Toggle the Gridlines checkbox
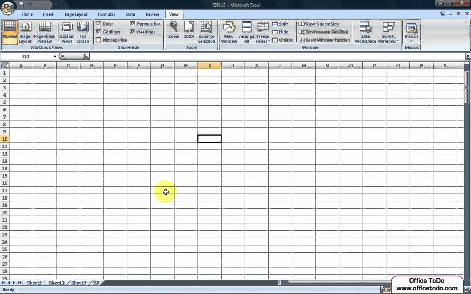The width and height of the screenshot is (471, 294). coord(98,32)
